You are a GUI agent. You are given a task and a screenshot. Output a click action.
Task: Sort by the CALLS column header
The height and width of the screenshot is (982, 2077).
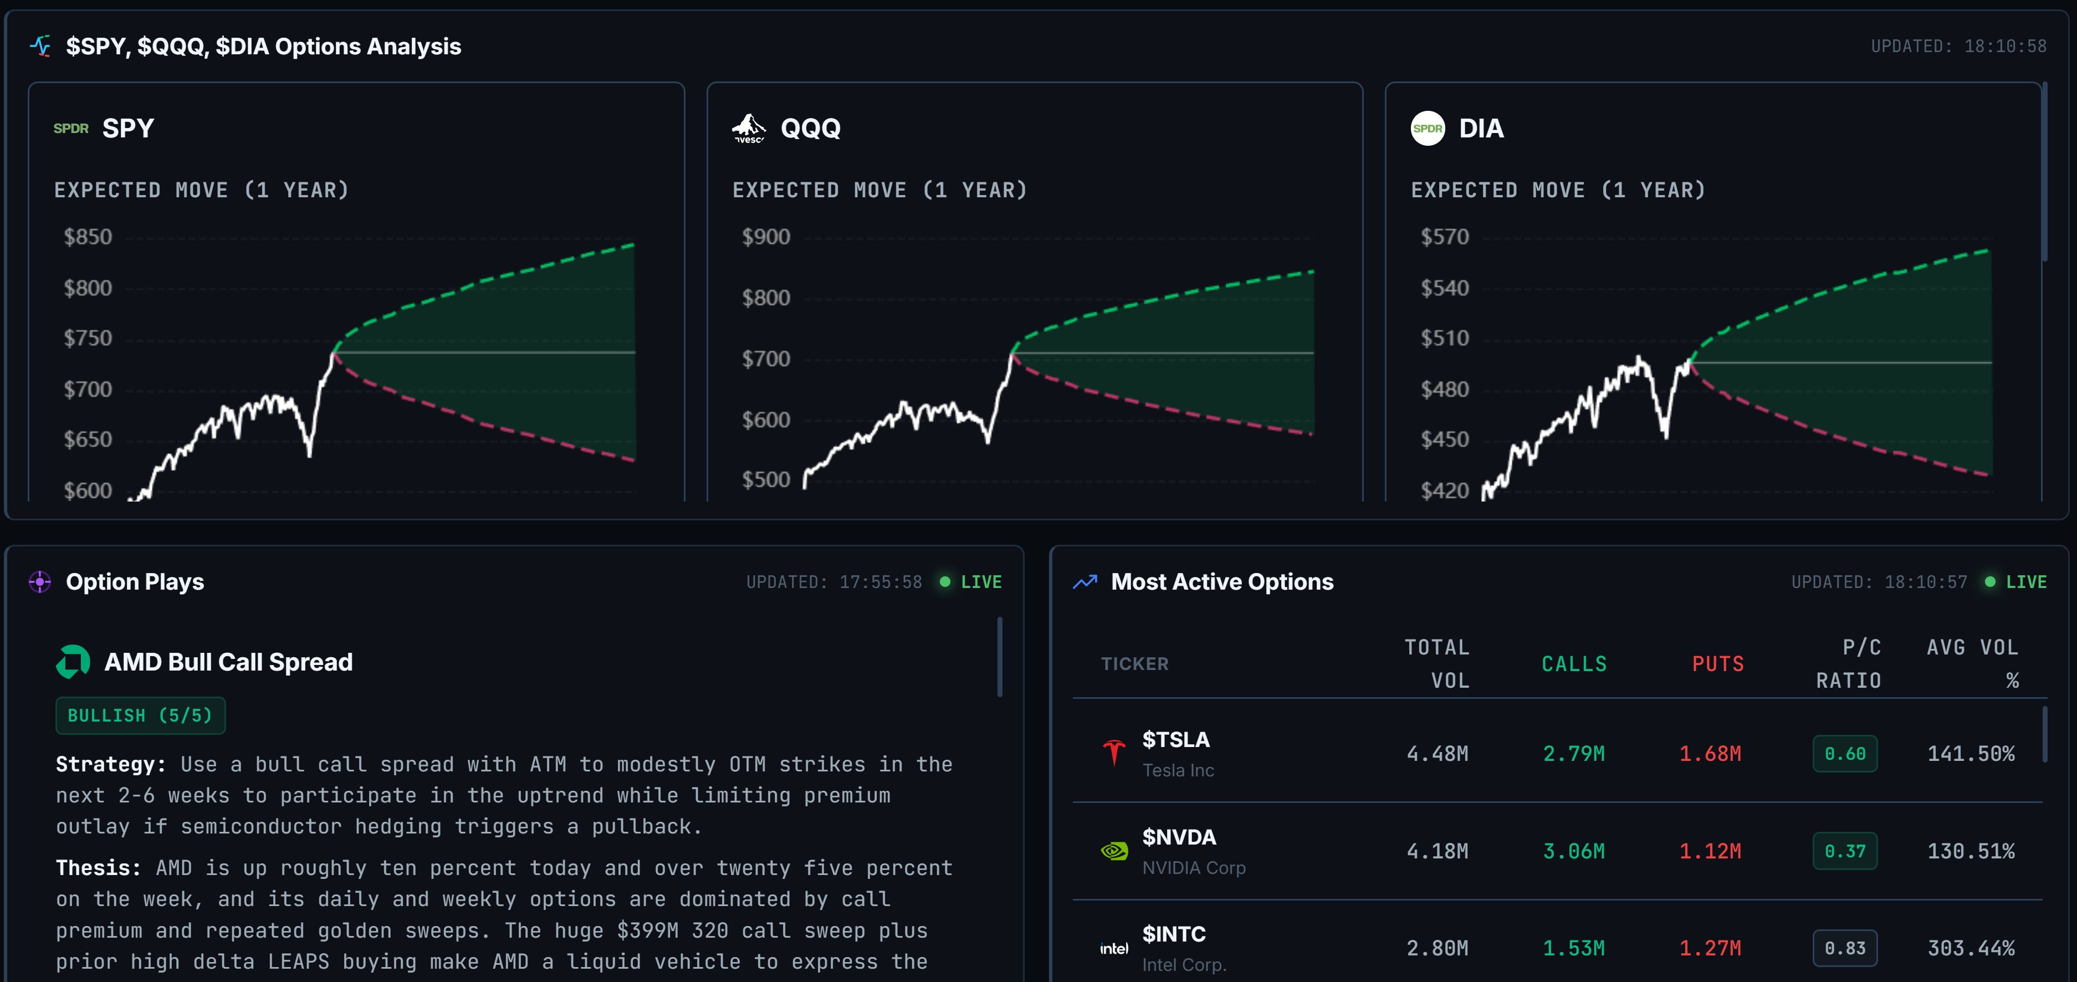tap(1574, 663)
